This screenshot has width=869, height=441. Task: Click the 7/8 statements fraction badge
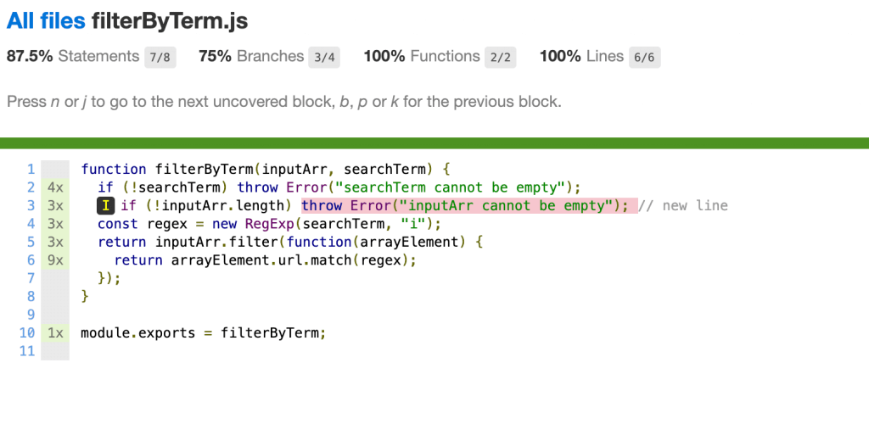(x=160, y=57)
